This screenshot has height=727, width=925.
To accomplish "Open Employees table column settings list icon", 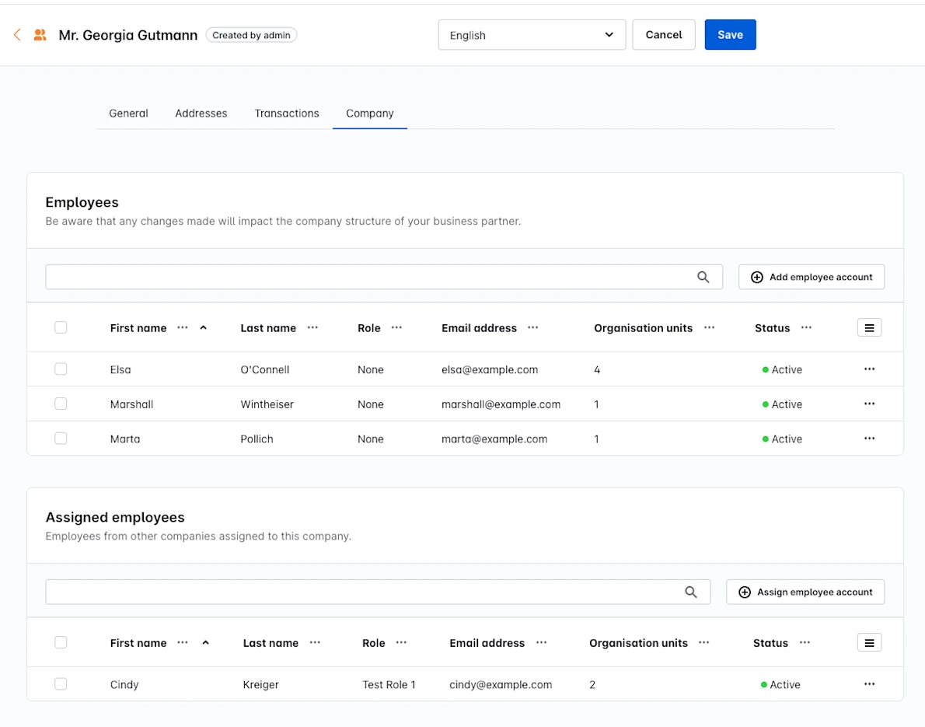I will click(870, 327).
